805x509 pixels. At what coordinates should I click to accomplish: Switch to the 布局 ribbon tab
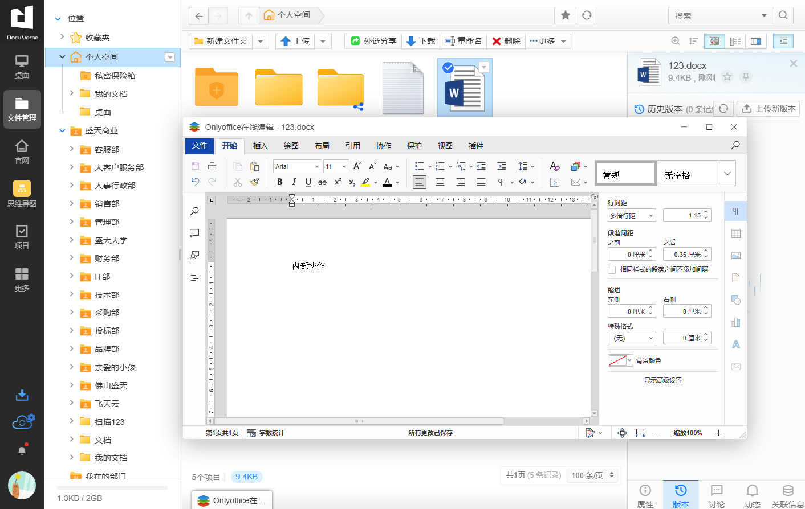click(322, 146)
